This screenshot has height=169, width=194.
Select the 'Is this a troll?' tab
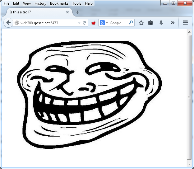pyautogui.click(x=38, y=12)
